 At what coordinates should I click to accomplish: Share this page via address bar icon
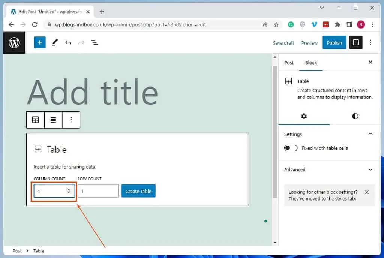[x=264, y=24]
